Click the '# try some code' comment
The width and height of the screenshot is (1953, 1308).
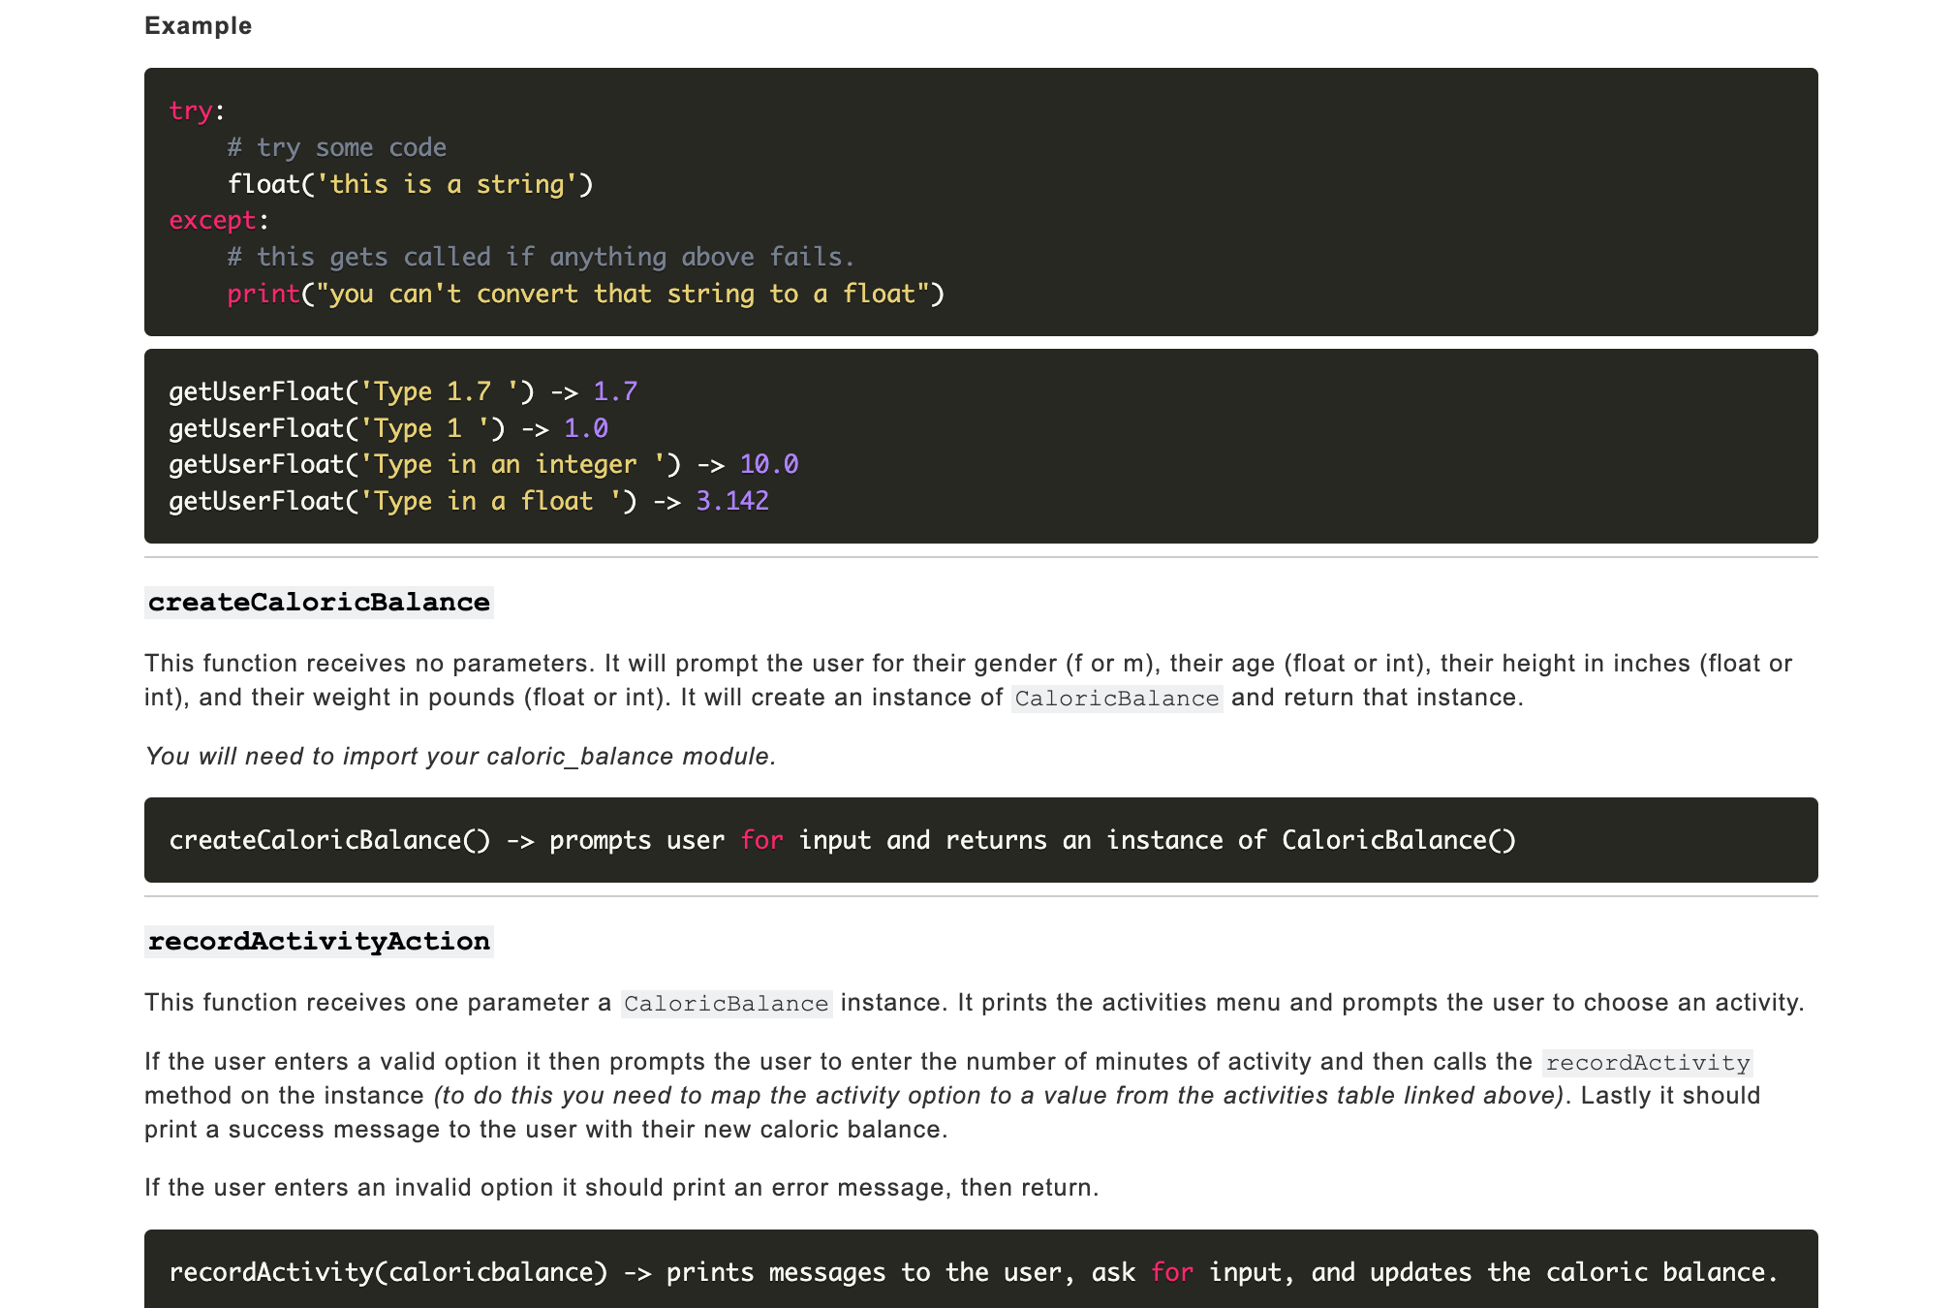336,147
